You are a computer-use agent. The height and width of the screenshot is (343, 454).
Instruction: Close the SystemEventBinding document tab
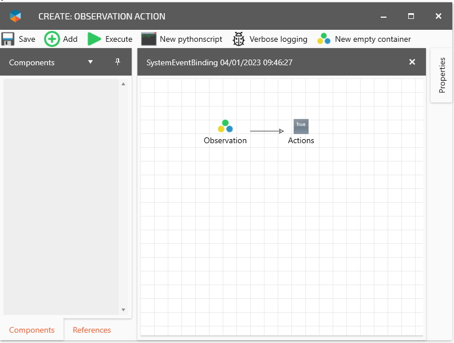(412, 62)
